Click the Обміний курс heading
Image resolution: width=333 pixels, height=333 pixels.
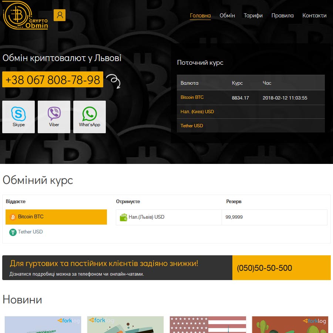[38, 180]
